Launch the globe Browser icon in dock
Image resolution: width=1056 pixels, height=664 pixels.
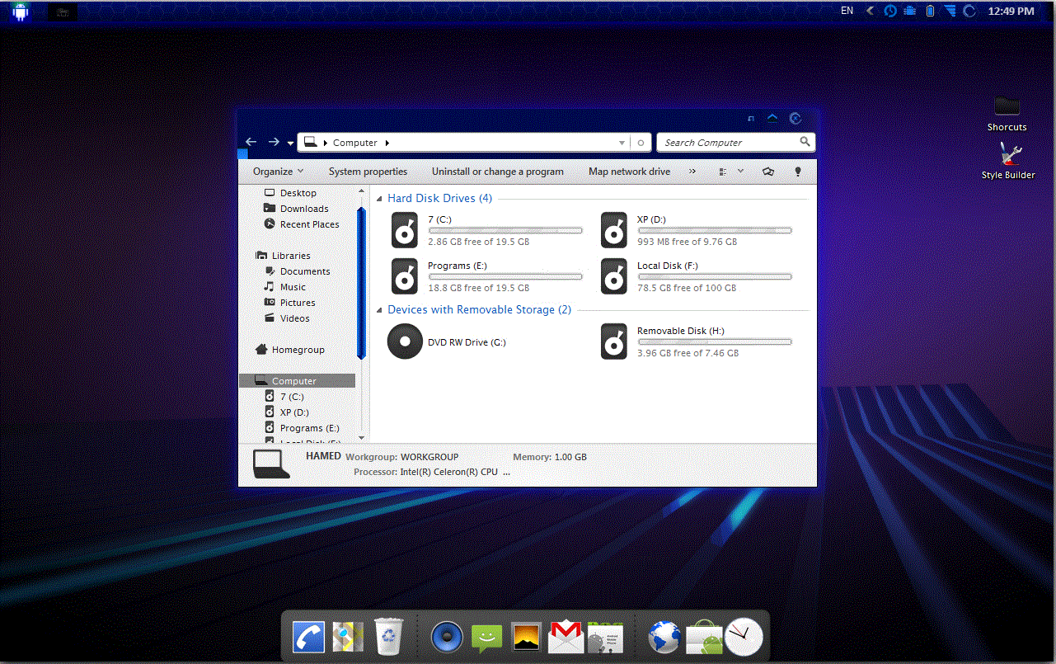664,638
